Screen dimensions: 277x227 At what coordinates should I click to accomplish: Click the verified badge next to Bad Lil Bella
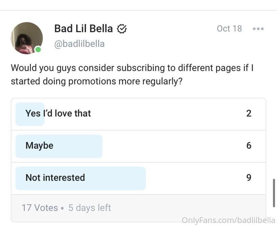tap(122, 29)
